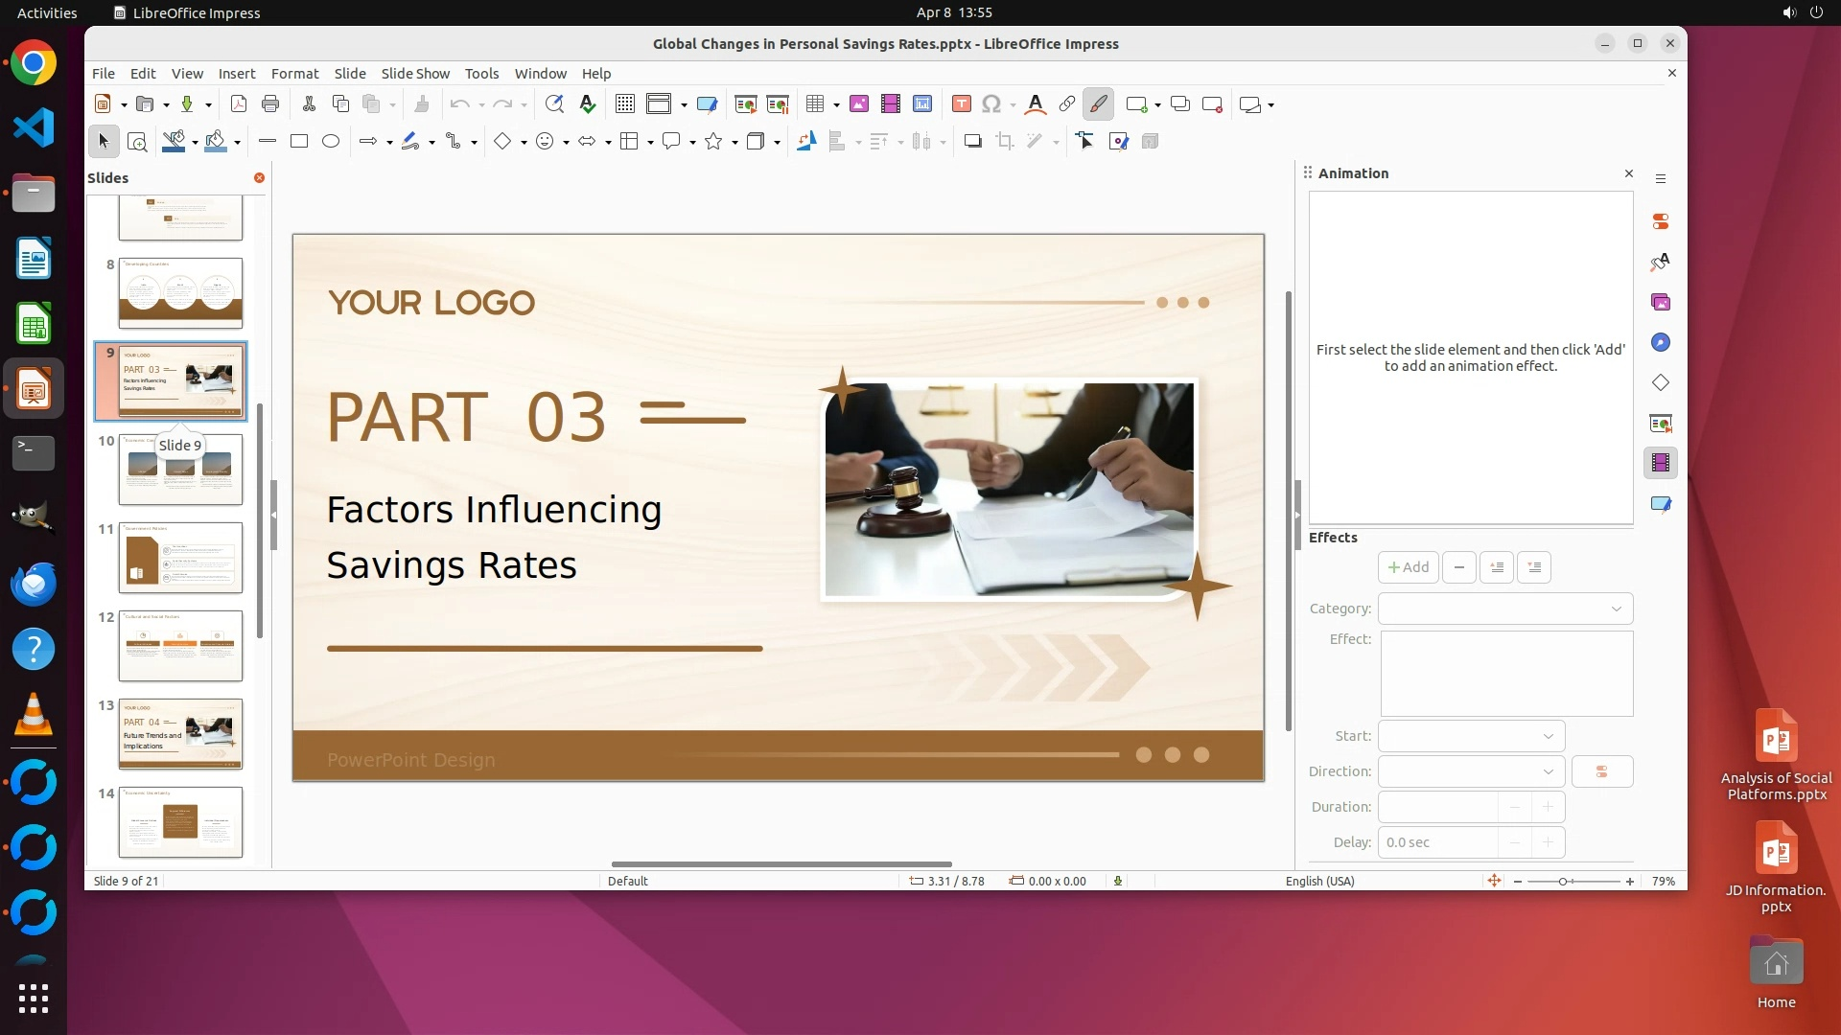Click the Insert Special Character omega icon
This screenshot has height=1035, width=1841.
991,104
